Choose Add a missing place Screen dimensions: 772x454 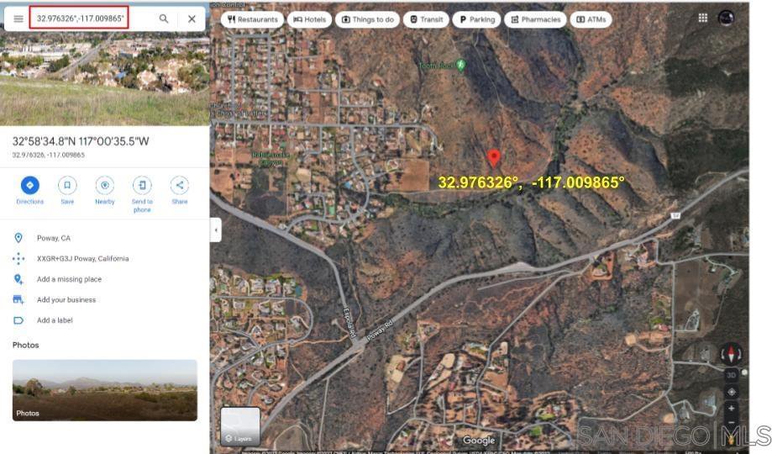point(69,279)
